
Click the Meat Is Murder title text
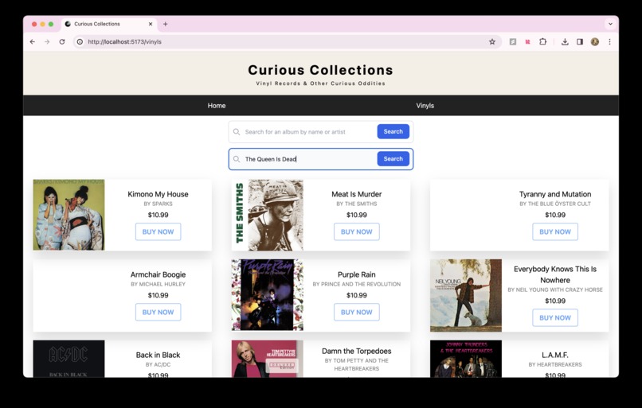pos(357,194)
